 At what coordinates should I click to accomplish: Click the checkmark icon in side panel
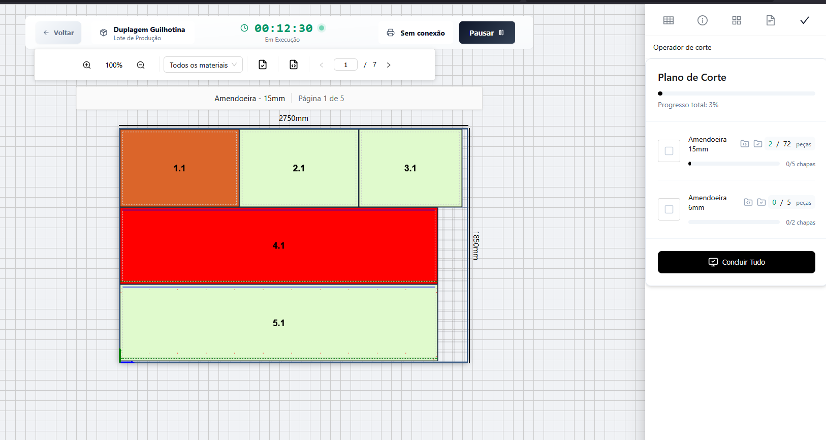(x=805, y=20)
